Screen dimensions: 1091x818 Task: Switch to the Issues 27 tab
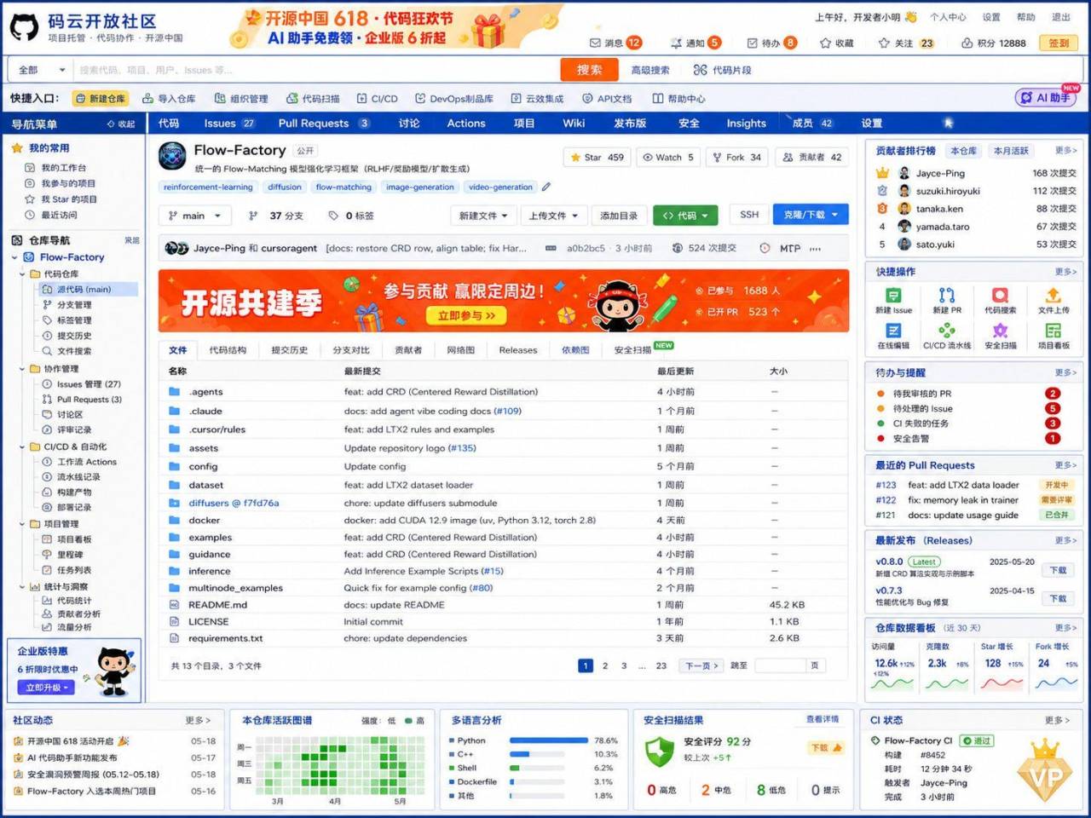tap(229, 124)
